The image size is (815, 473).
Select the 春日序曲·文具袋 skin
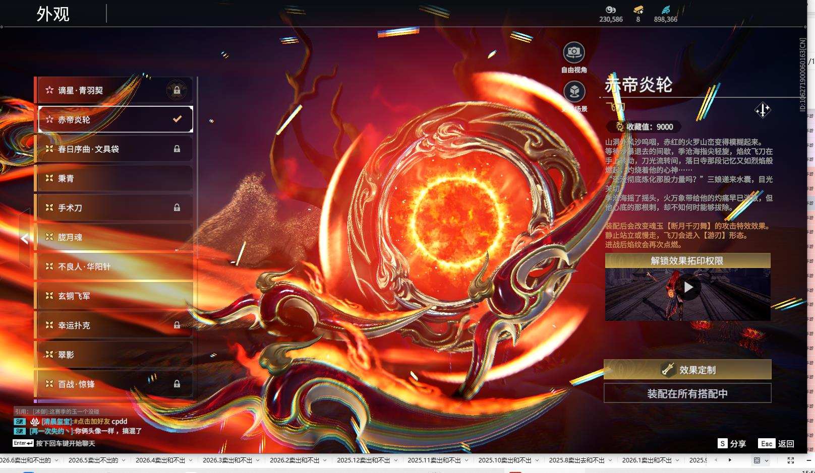pyautogui.click(x=115, y=149)
